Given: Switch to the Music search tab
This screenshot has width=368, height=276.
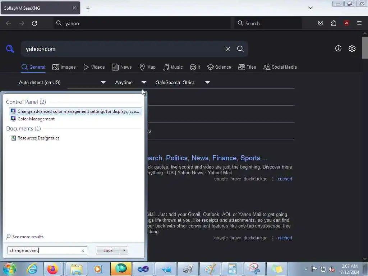Looking at the screenshot, I should pos(173,67).
